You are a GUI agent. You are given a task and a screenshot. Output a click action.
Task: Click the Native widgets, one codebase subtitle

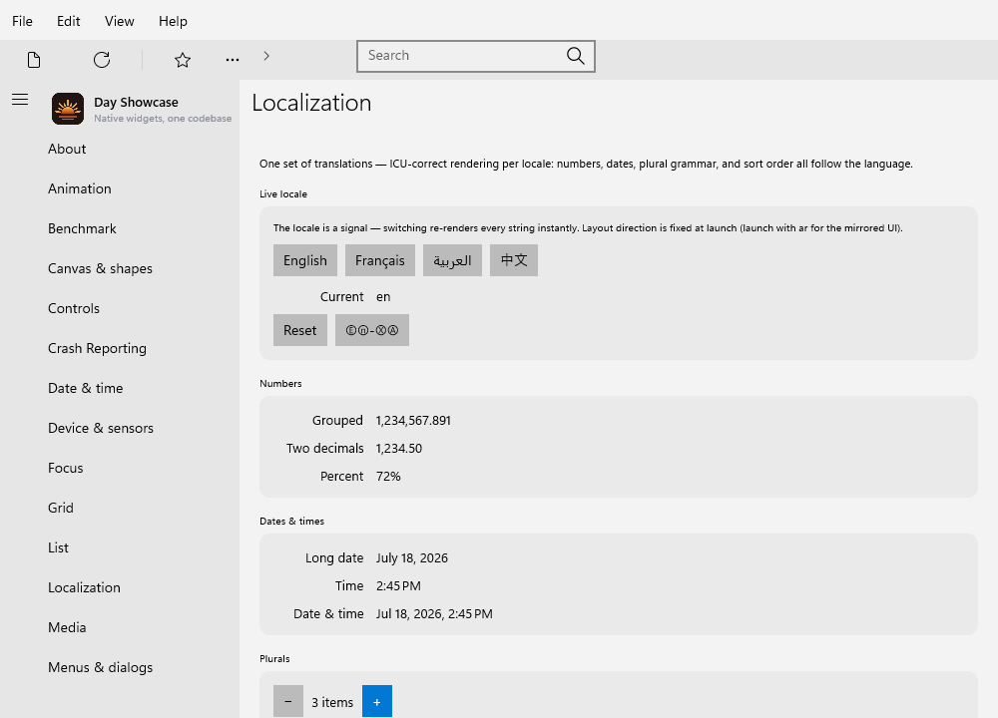pos(163,119)
